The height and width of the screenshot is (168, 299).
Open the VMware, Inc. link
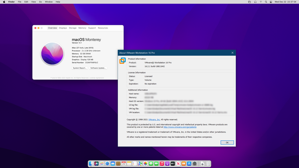pos(154,119)
